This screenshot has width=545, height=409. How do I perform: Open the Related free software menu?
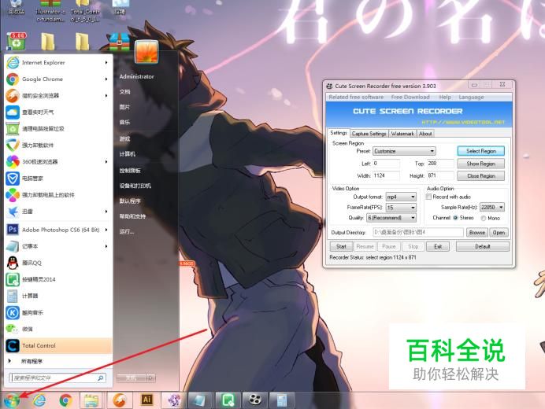click(x=356, y=98)
